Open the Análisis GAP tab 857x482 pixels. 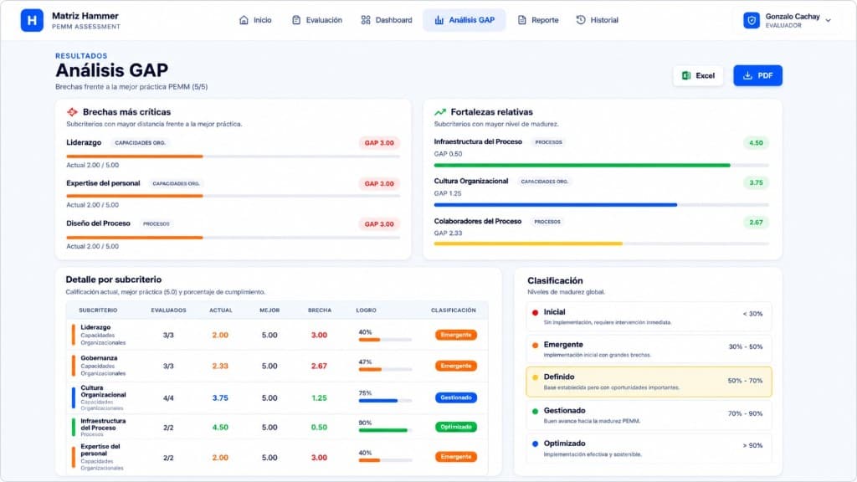(x=464, y=20)
